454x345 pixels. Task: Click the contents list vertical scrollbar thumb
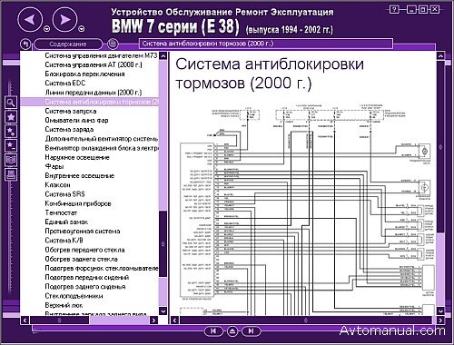(x=163, y=244)
